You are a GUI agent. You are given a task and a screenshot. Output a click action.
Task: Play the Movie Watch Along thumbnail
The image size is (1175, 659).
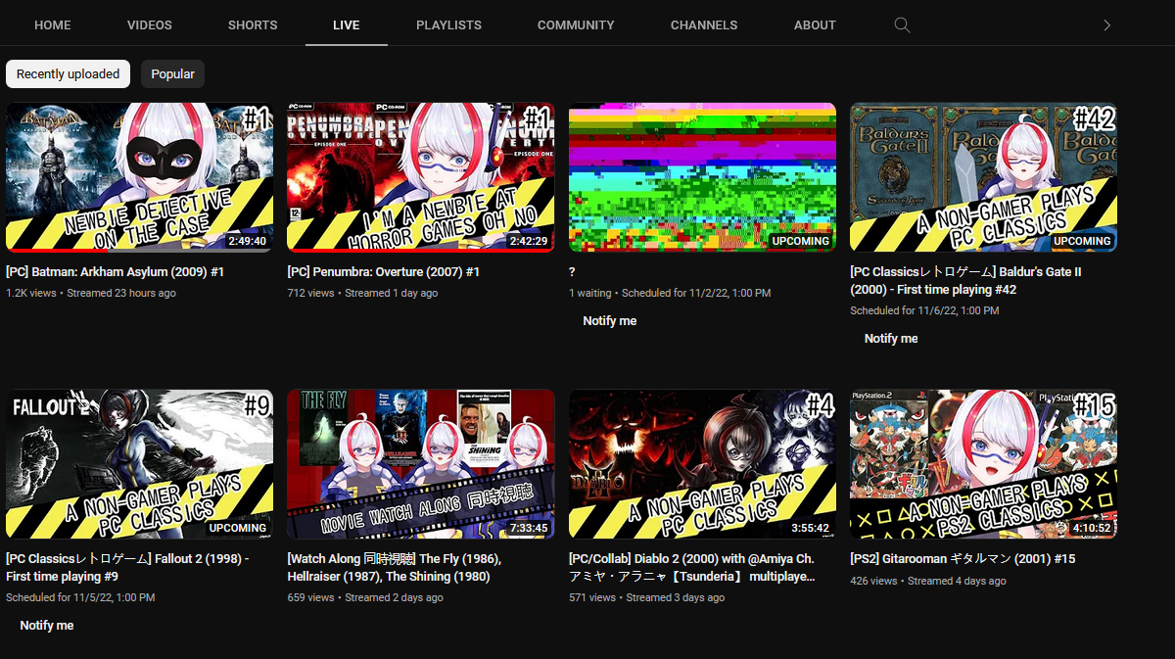[421, 464]
